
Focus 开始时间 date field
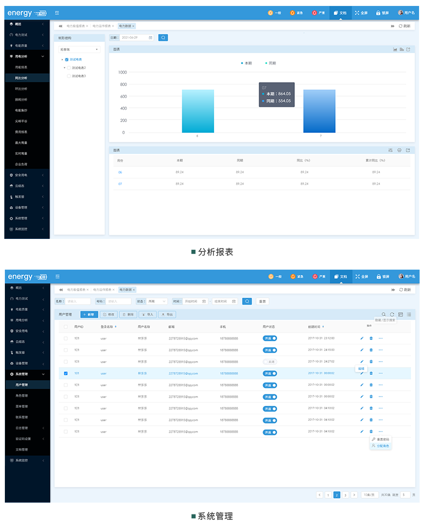click(195, 301)
